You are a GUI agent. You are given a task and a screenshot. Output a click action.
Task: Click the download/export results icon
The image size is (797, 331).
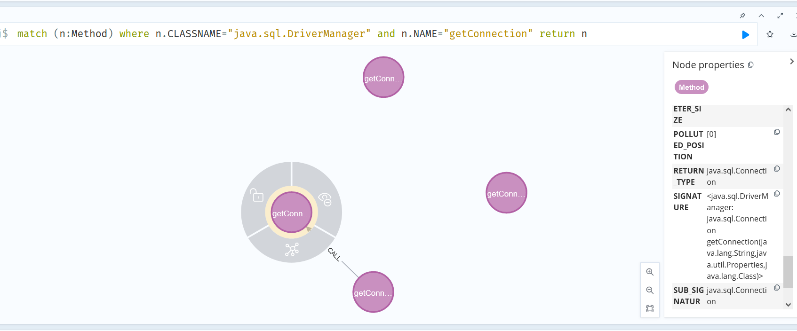pyautogui.click(x=793, y=34)
